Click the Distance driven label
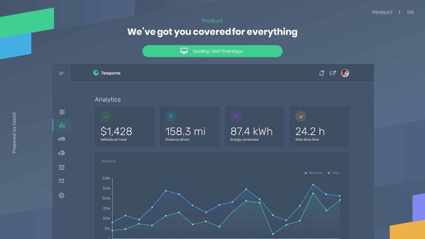Screen dimensions: 425x239 [177, 140]
